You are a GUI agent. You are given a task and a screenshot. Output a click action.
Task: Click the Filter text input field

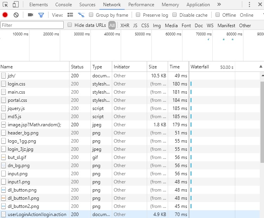(32, 25)
